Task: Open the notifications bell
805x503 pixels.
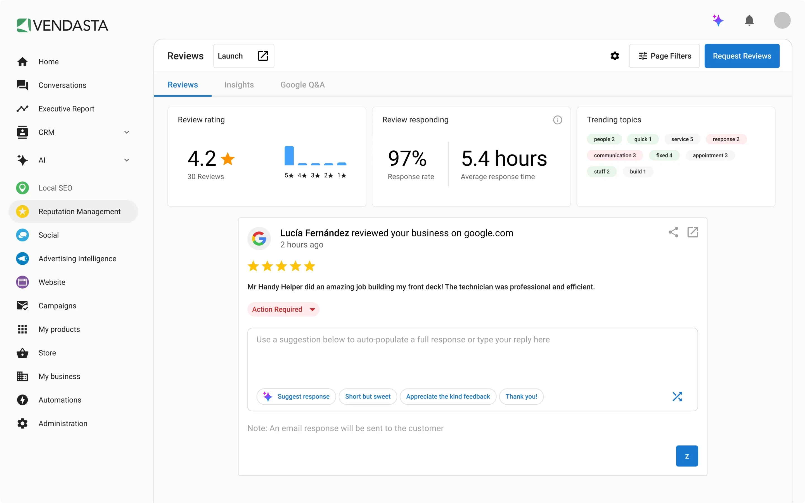Action: (749, 20)
